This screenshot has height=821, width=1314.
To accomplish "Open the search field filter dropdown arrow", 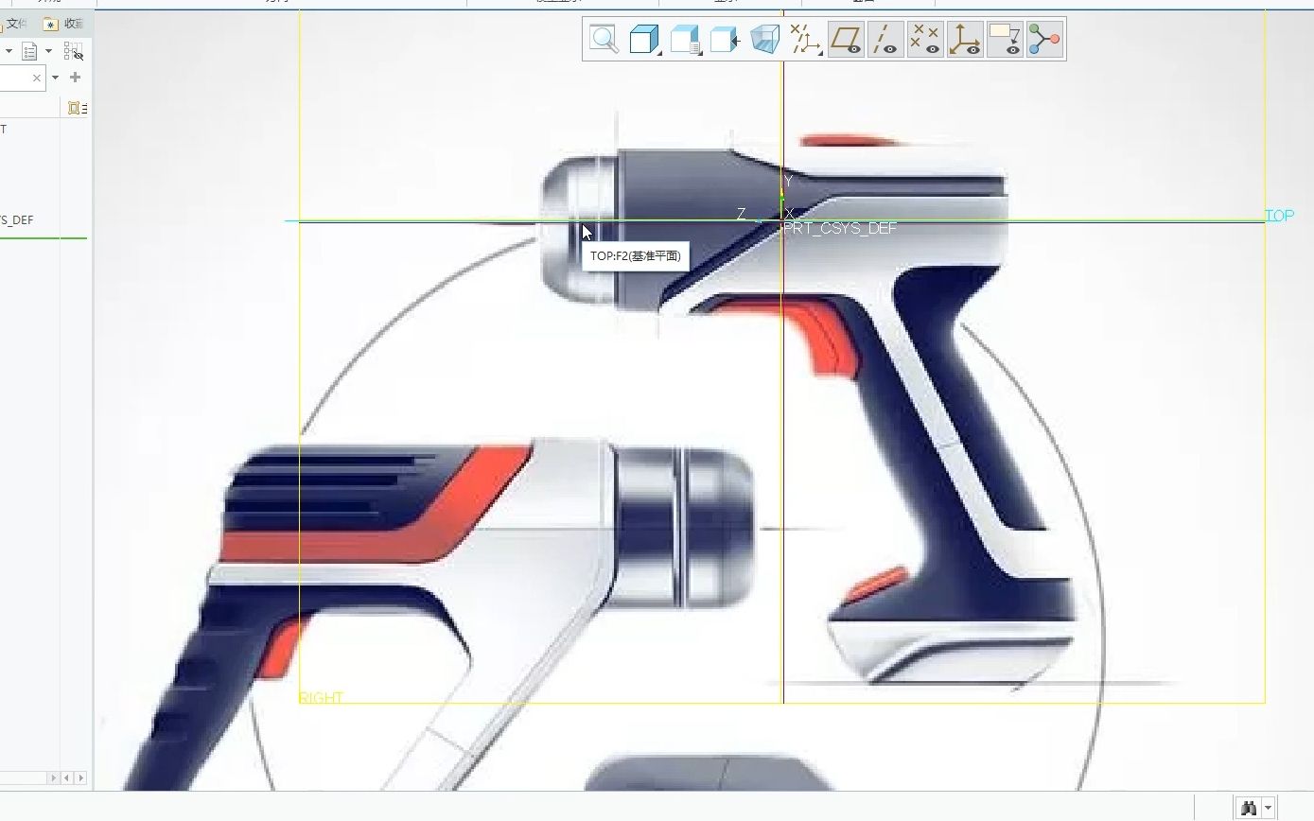I will point(56,78).
